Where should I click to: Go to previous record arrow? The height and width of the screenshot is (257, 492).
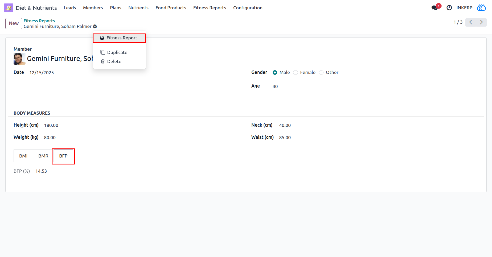[x=470, y=22]
